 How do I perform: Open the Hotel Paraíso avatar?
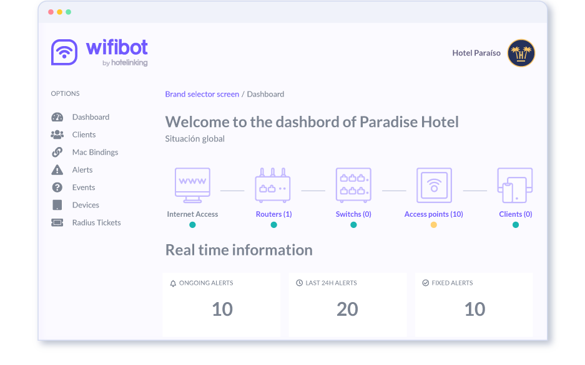[x=521, y=53]
